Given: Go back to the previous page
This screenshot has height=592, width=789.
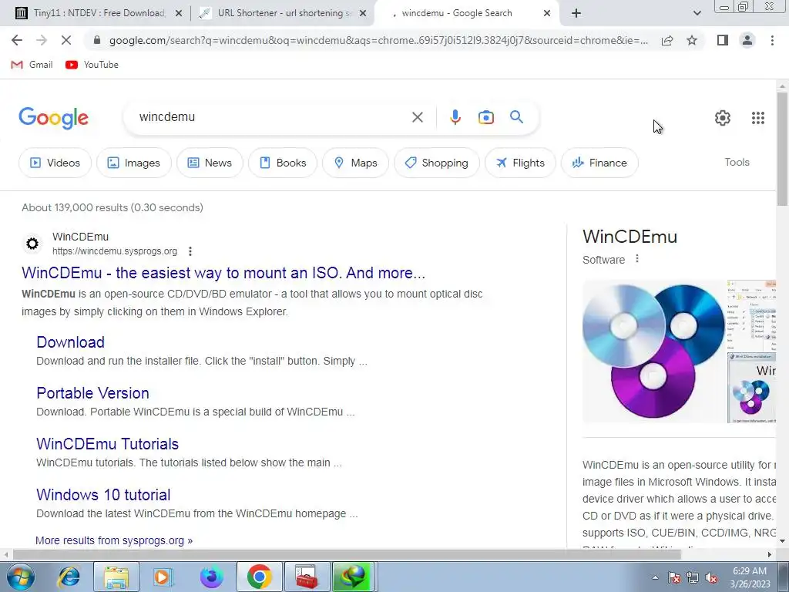Looking at the screenshot, I should (x=17, y=40).
